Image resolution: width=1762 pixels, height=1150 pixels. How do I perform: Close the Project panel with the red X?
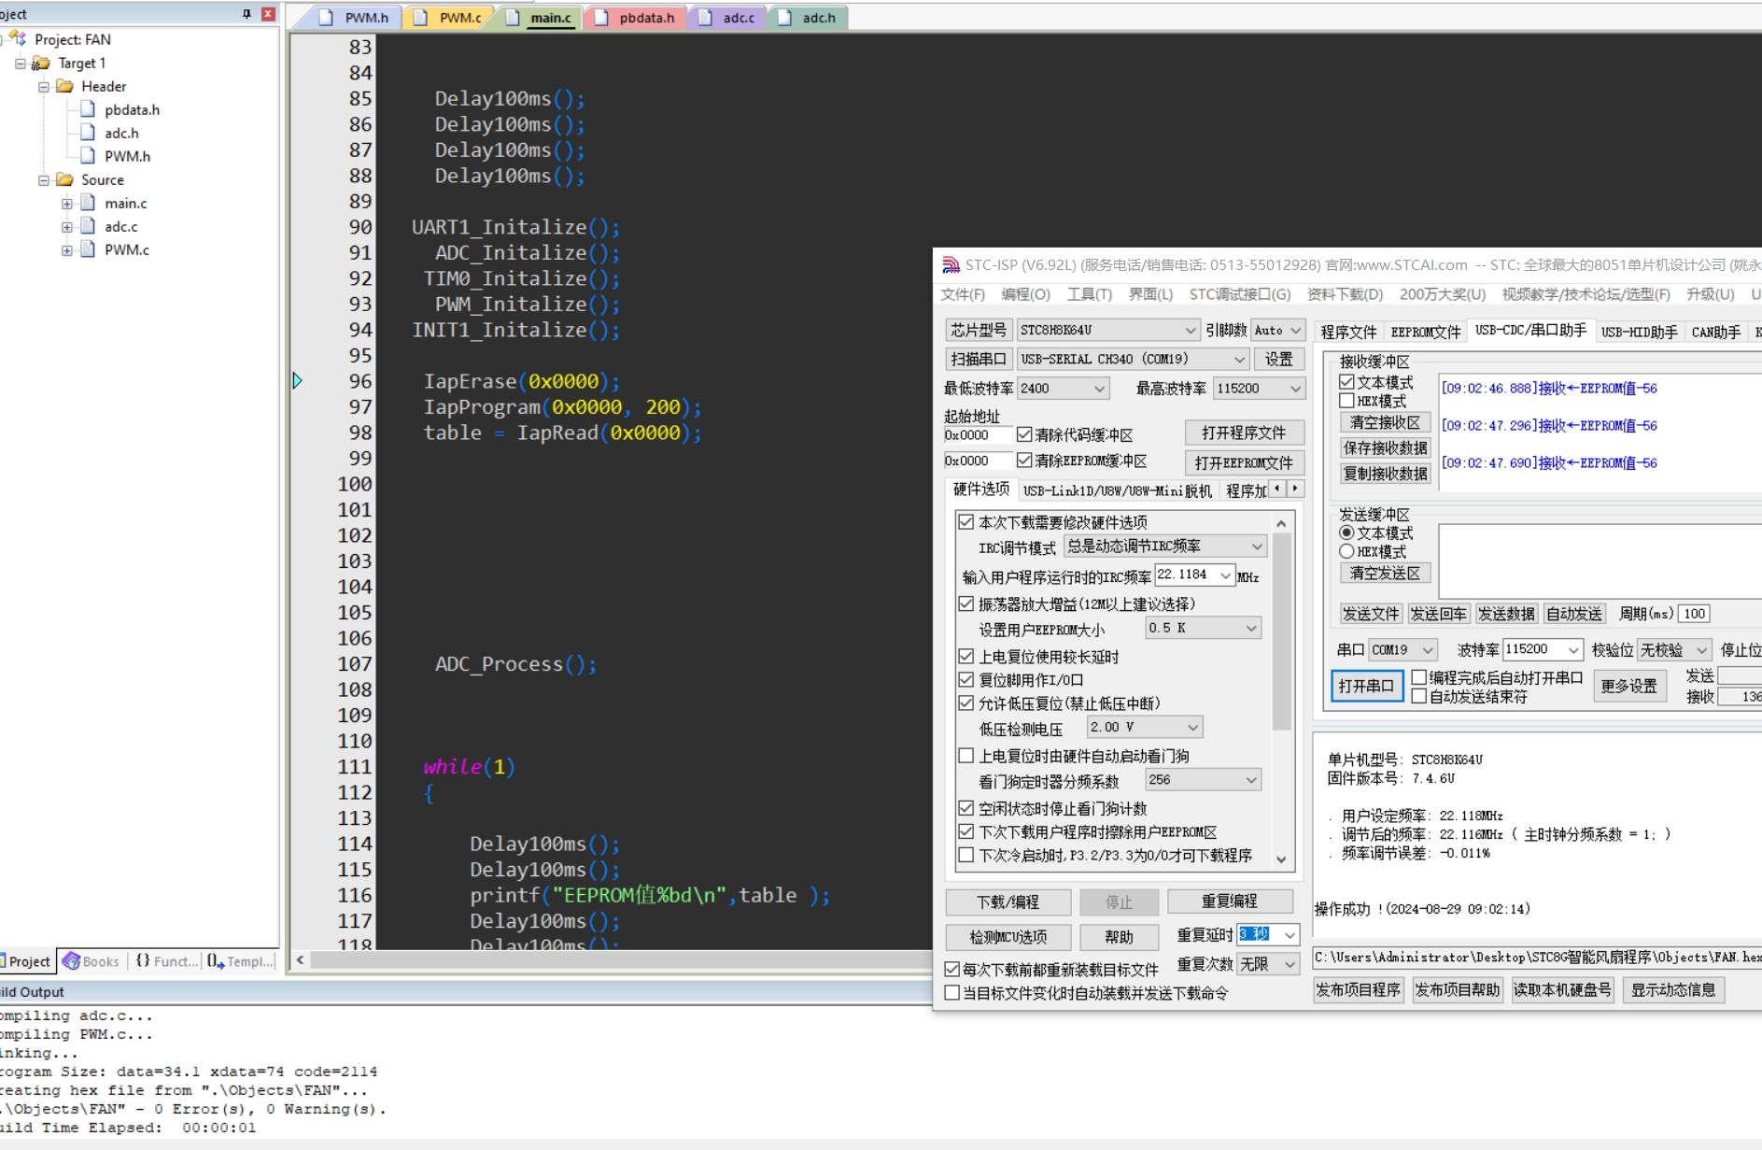tap(268, 14)
